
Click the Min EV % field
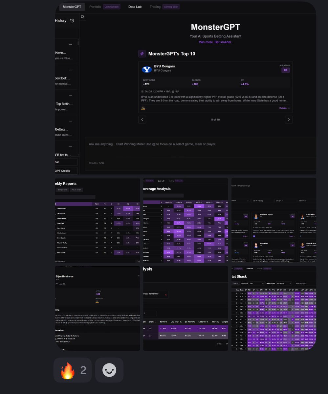[285, 201]
